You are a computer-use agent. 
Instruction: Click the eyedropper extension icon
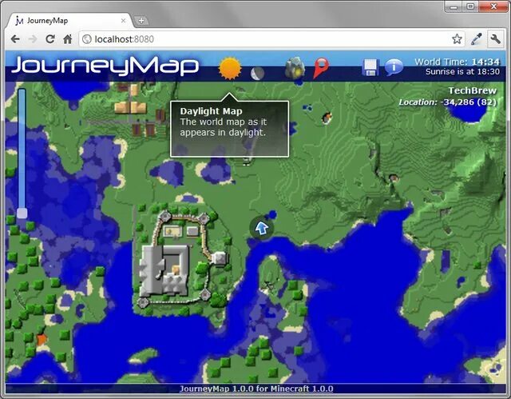click(x=476, y=39)
